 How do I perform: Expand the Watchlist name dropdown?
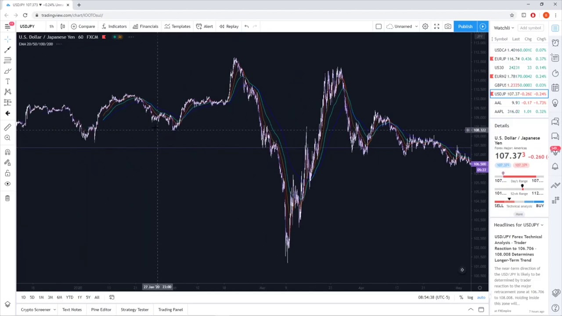(504, 28)
